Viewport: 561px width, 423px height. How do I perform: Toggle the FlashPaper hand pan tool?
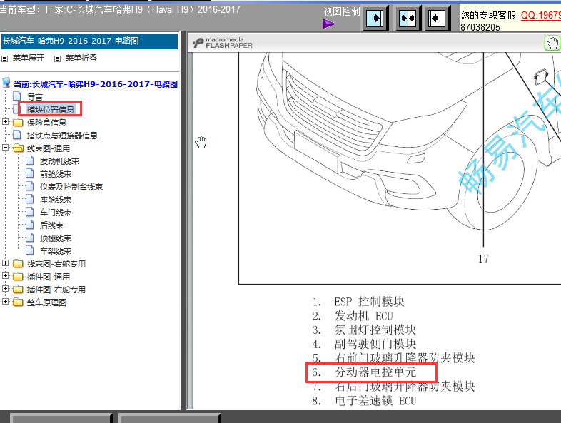(552, 44)
